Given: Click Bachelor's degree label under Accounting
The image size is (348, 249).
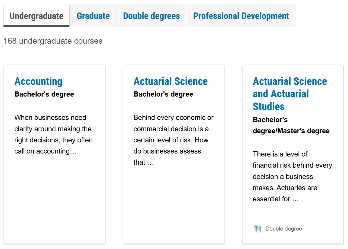Looking at the screenshot, I should (x=44, y=94).
